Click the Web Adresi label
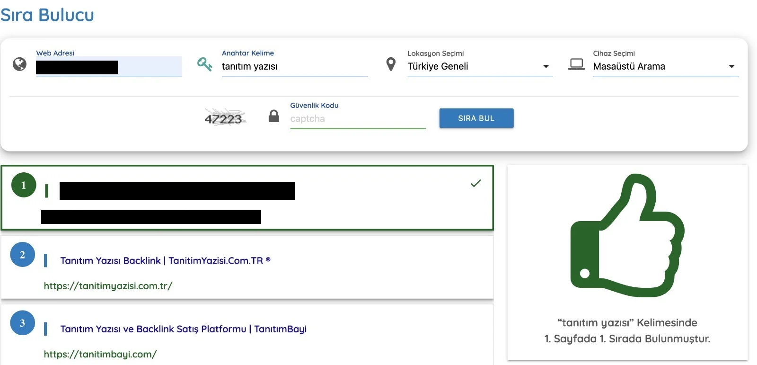 click(55, 53)
